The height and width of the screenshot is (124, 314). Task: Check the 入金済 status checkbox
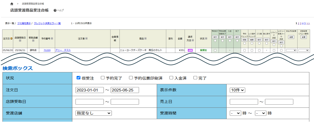pyautogui.click(x=171, y=78)
